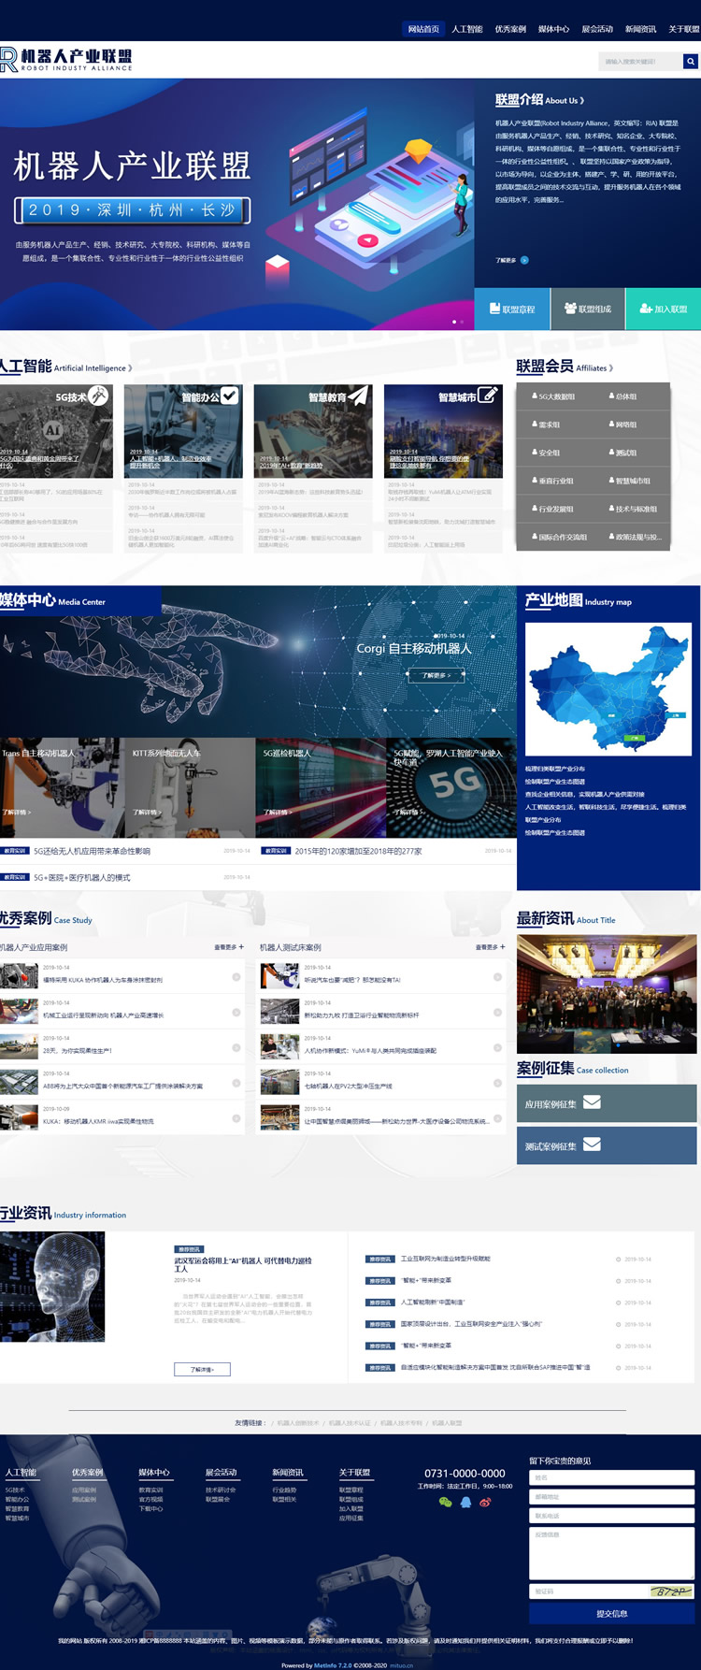Click the 反馈信息 textarea

pos(612,1552)
